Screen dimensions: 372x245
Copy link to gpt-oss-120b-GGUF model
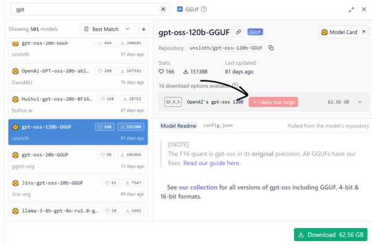pos(238,32)
